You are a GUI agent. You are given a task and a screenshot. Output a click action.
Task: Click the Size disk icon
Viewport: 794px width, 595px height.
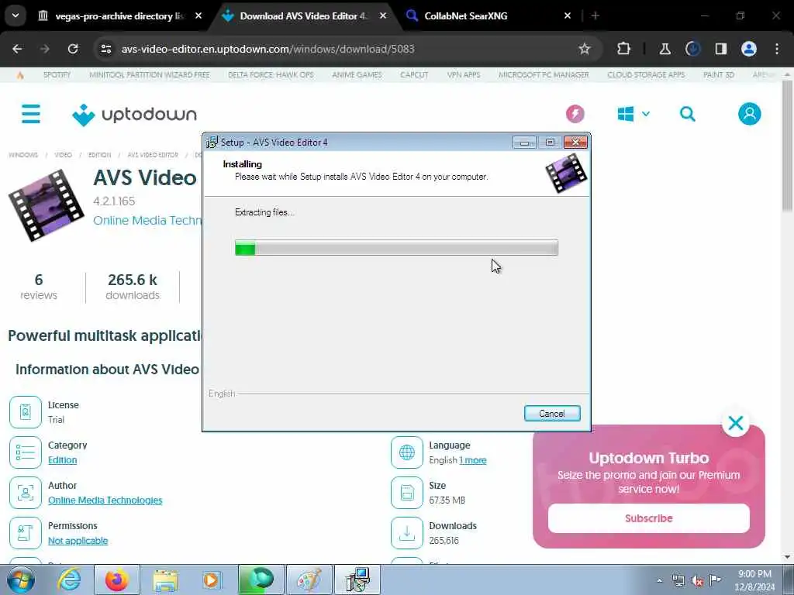click(406, 492)
